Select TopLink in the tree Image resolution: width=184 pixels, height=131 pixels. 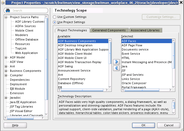click(x=21, y=48)
